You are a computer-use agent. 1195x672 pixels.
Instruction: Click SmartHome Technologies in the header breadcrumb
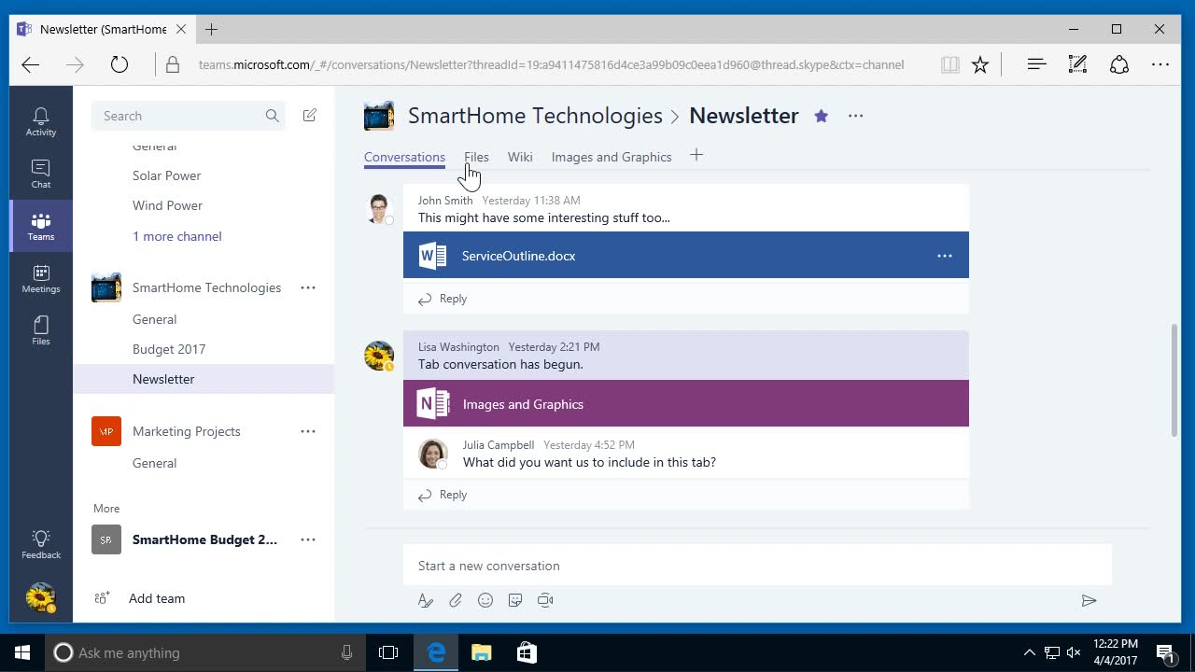[x=535, y=116]
